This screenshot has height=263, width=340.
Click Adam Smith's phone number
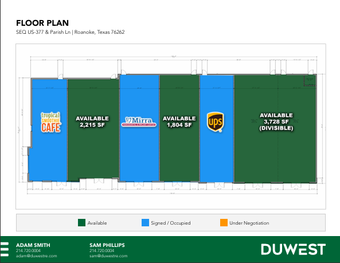(x=28, y=250)
